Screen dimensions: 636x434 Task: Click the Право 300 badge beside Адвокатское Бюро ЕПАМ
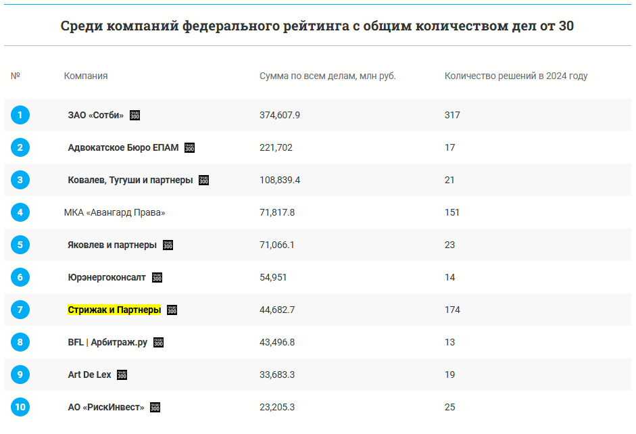pyautogui.click(x=189, y=147)
